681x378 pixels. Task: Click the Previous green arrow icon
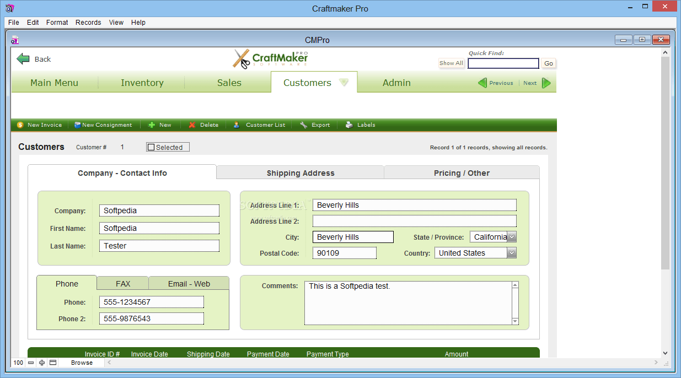482,83
